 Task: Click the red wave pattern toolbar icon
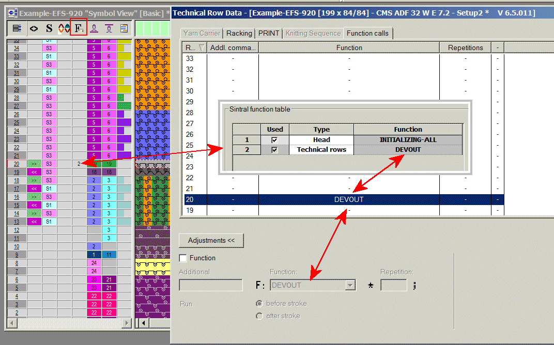[x=64, y=28]
